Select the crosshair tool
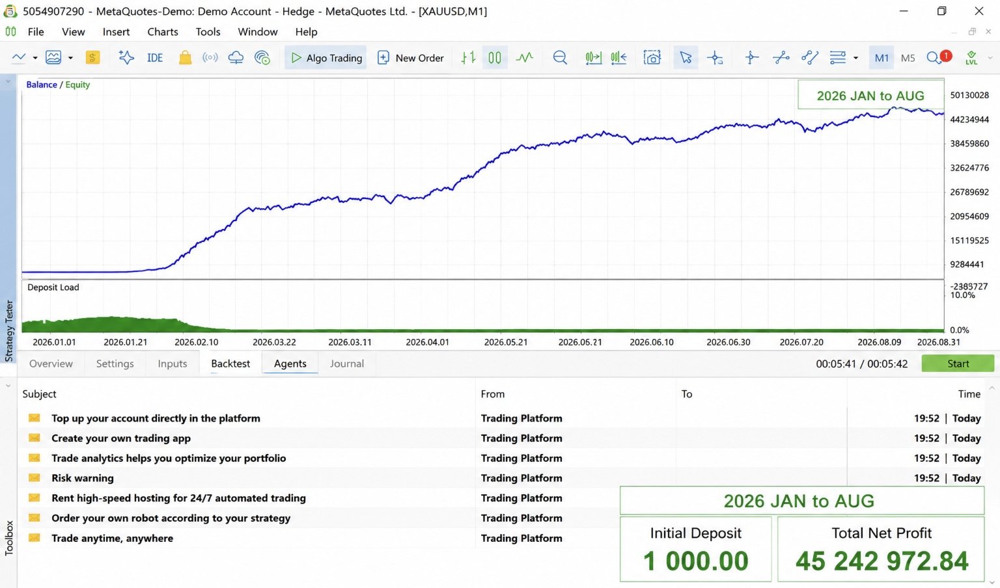The height and width of the screenshot is (588, 1000). pyautogui.click(x=715, y=58)
